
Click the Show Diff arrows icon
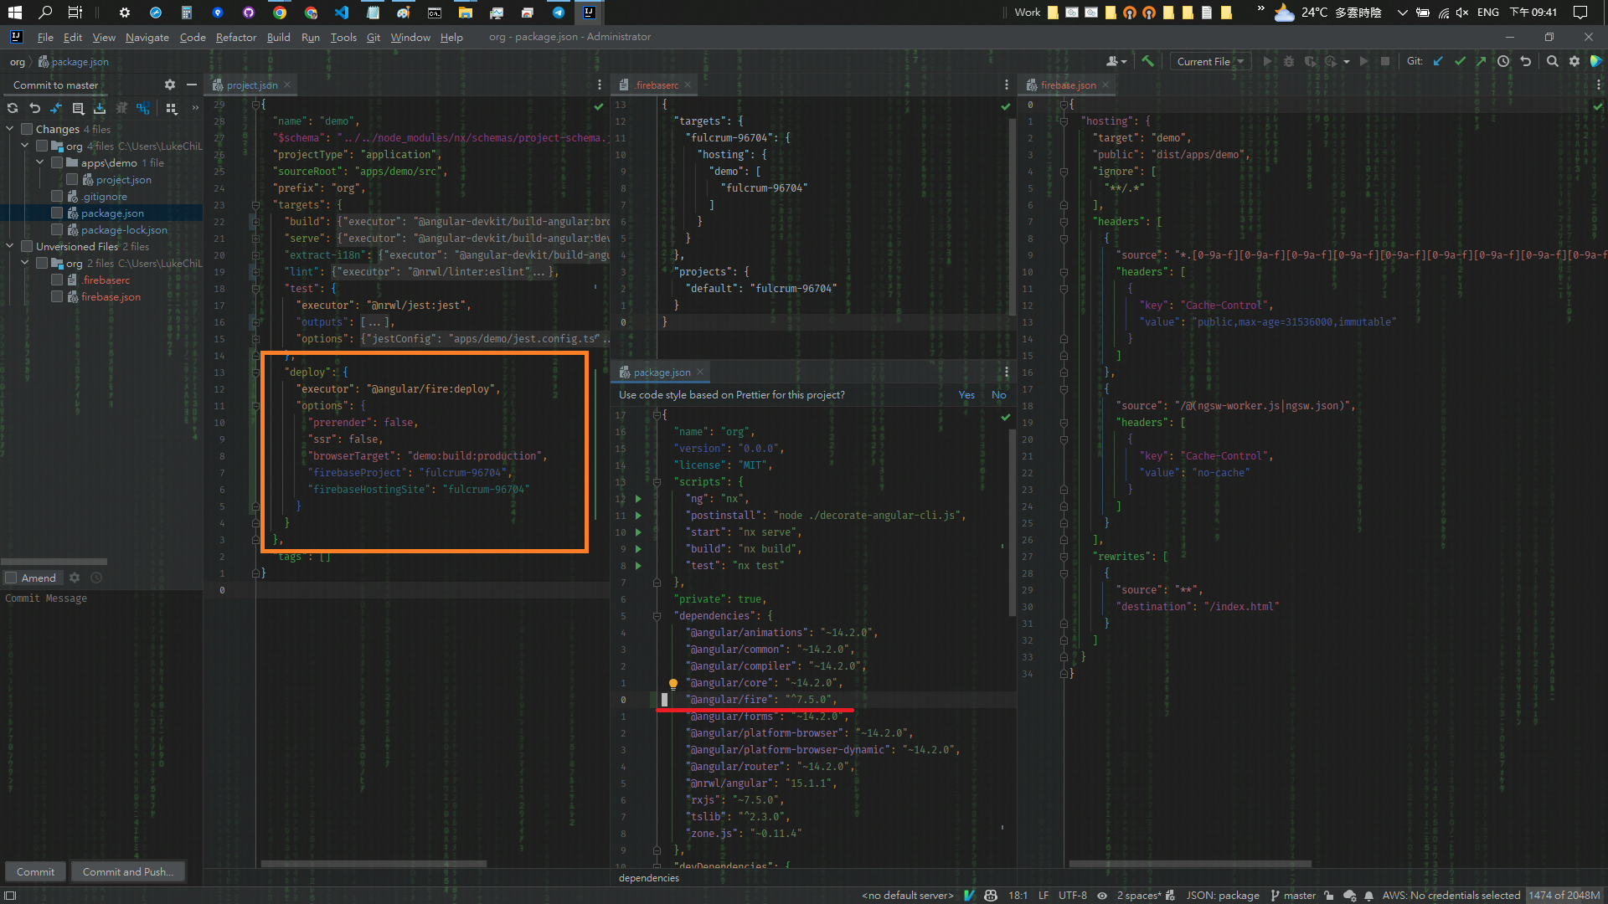coord(56,108)
